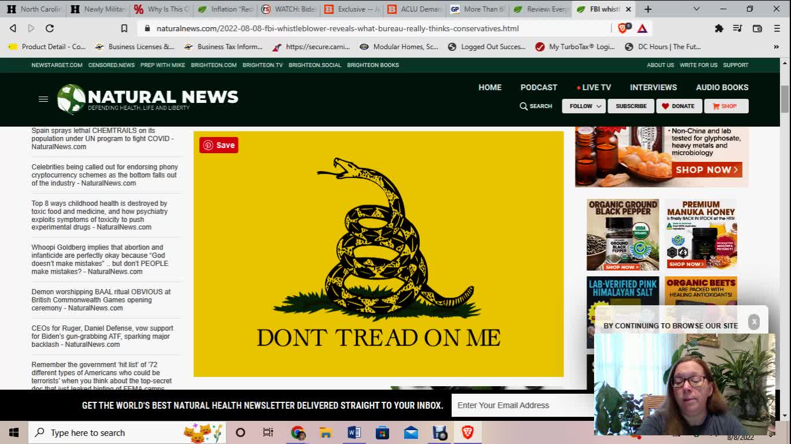The width and height of the screenshot is (791, 444).
Task: Open the Brighteon Books top link
Action: coord(373,65)
